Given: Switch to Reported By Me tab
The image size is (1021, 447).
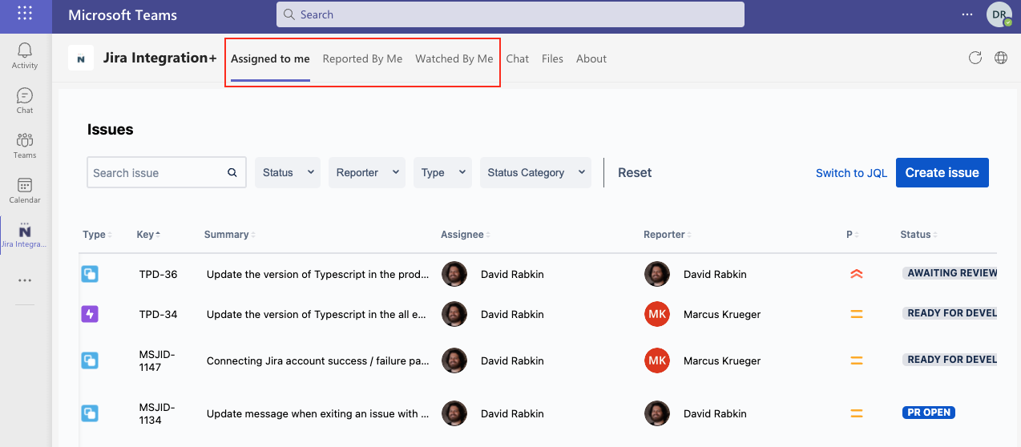Looking at the screenshot, I should click(x=362, y=58).
